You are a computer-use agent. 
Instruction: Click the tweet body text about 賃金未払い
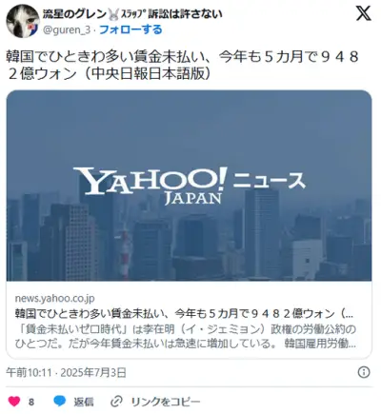(183, 66)
